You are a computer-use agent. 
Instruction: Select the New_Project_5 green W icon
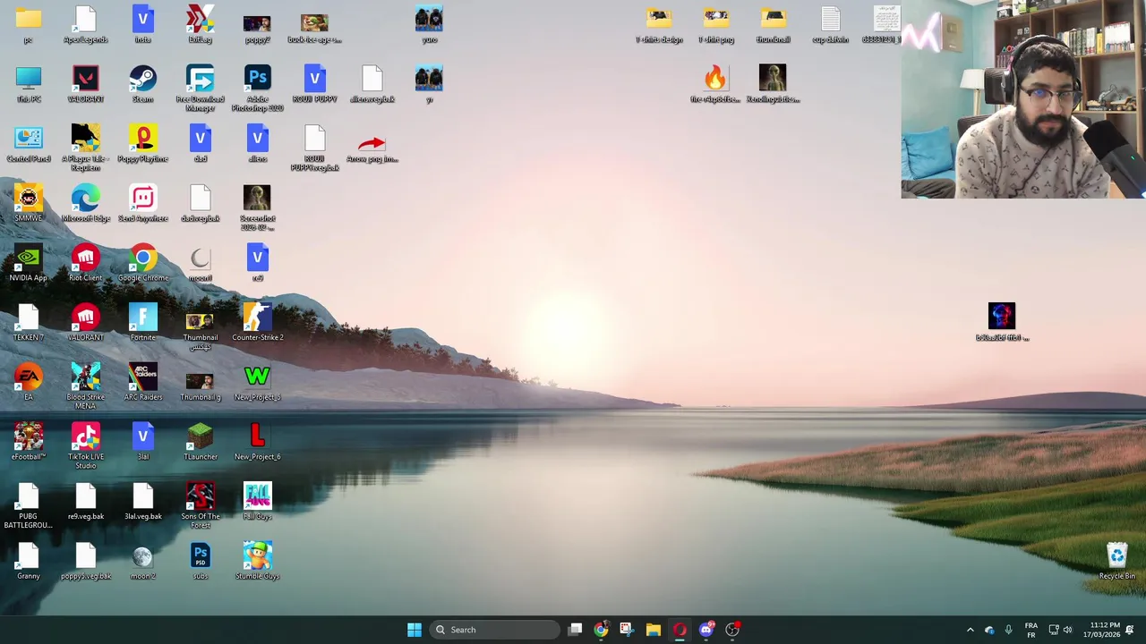(x=257, y=383)
